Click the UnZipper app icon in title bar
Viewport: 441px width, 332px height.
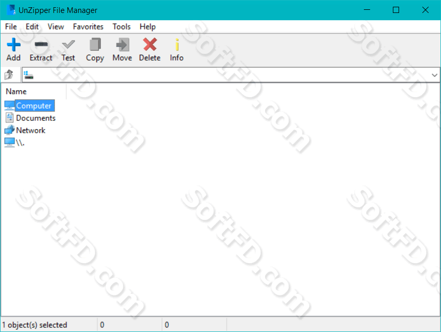point(11,10)
